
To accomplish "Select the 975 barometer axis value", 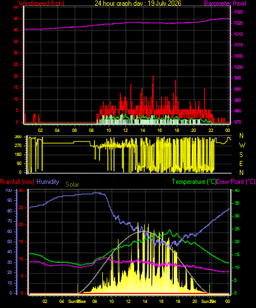I will (x=238, y=122).
